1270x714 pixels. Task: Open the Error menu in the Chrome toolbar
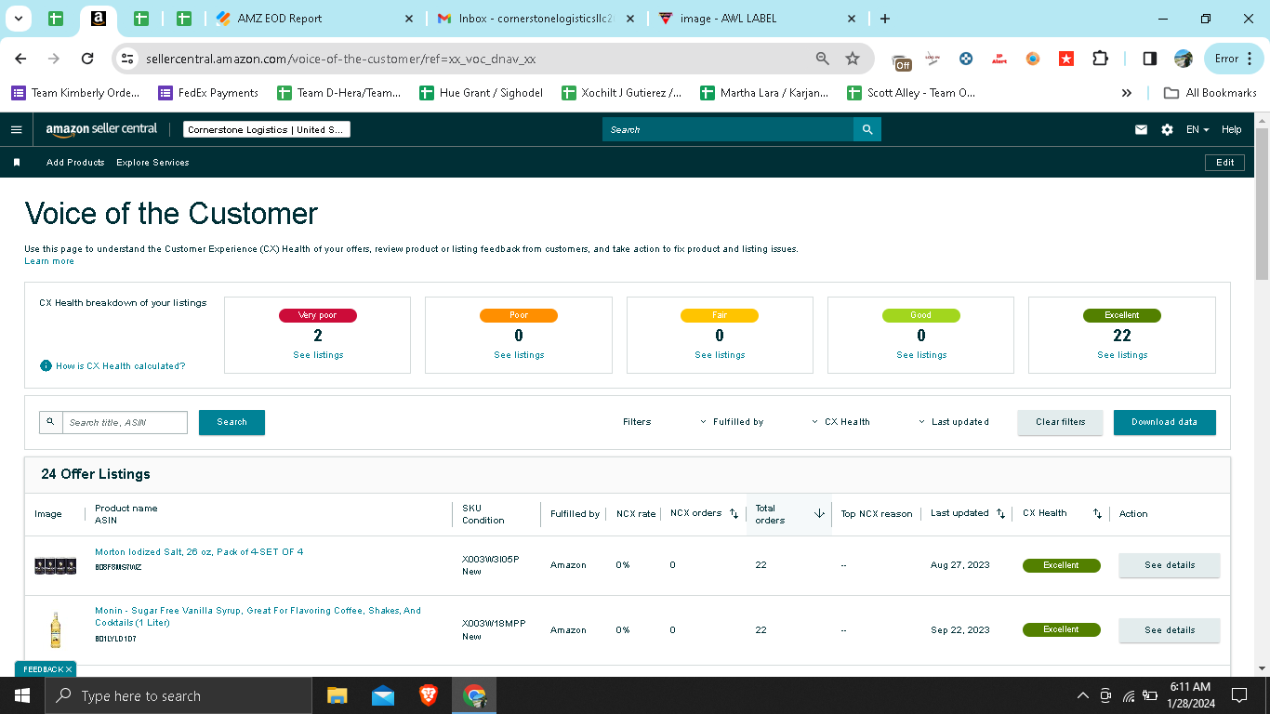pyautogui.click(x=1234, y=59)
